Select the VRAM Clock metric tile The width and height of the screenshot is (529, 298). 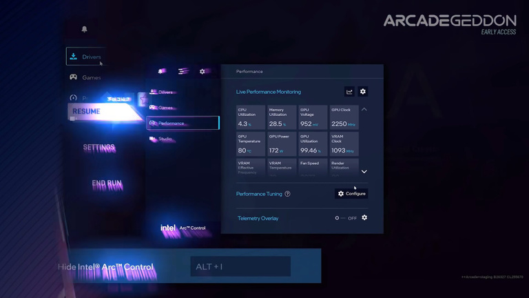pos(344,144)
